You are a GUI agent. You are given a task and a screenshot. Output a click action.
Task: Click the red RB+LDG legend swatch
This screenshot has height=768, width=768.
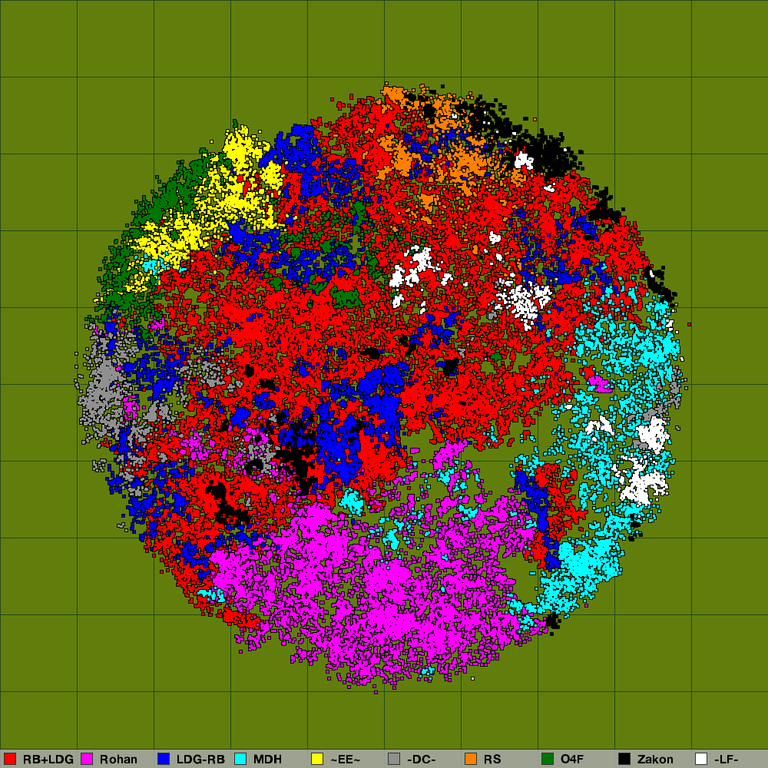tap(10, 759)
